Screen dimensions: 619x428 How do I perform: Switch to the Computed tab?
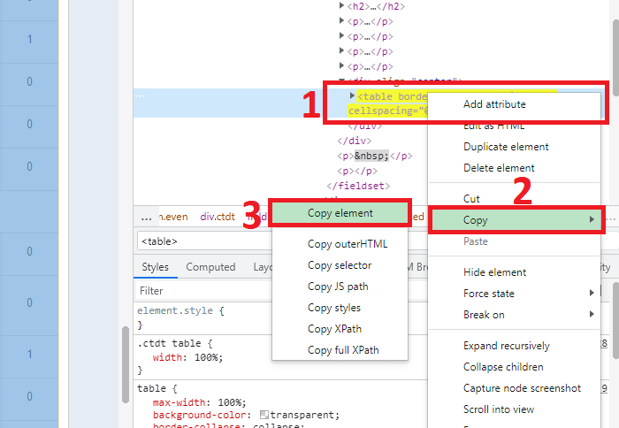(x=210, y=267)
